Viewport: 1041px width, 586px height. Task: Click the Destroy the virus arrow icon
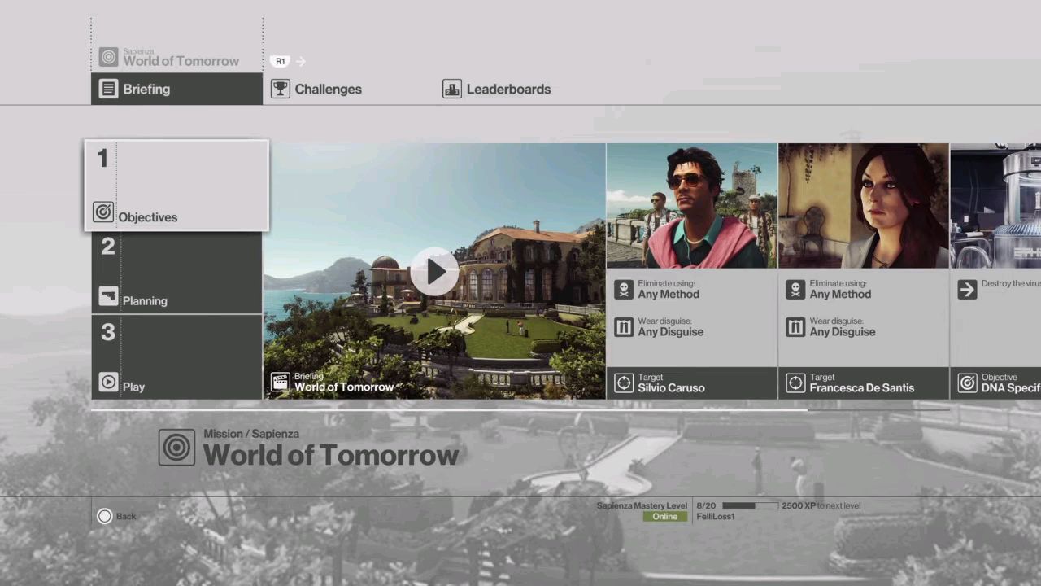point(967,289)
